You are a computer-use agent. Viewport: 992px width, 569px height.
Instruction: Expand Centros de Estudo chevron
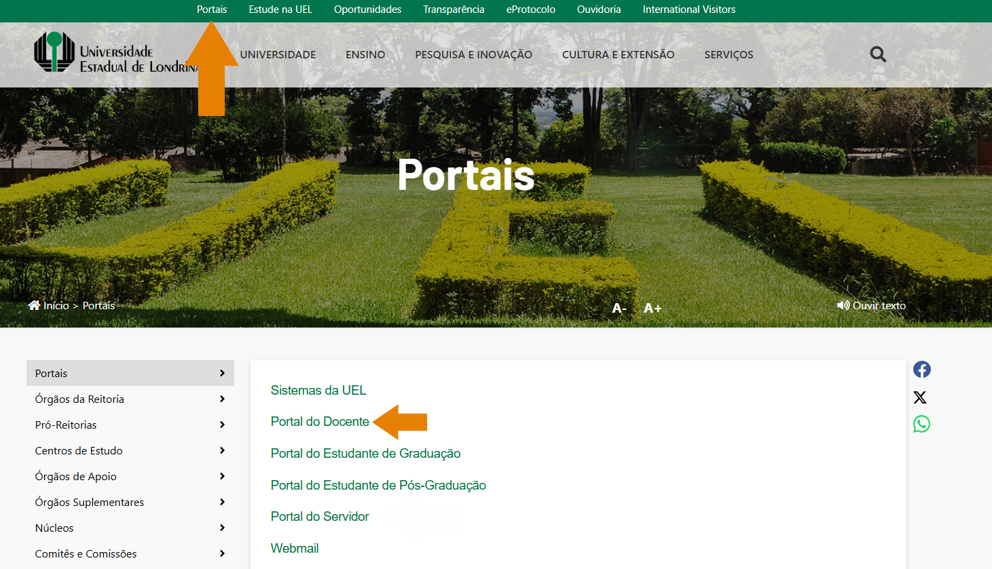(x=222, y=450)
